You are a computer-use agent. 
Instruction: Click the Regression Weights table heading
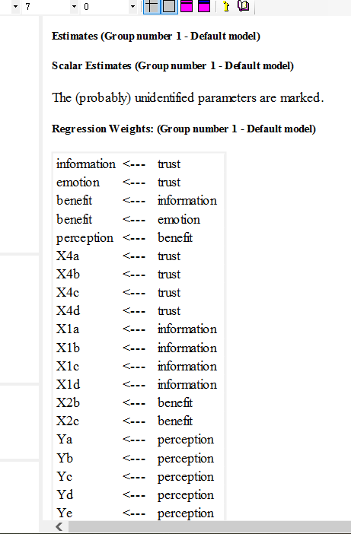184,129
